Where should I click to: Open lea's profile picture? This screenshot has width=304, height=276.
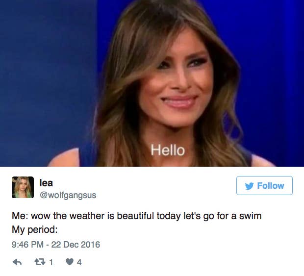(23, 187)
